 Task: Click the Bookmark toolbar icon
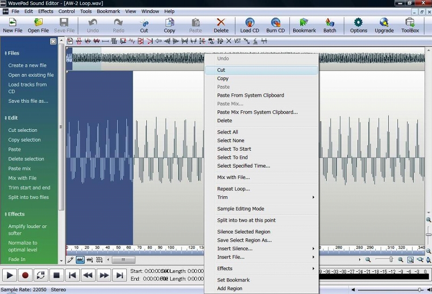pyautogui.click(x=304, y=22)
